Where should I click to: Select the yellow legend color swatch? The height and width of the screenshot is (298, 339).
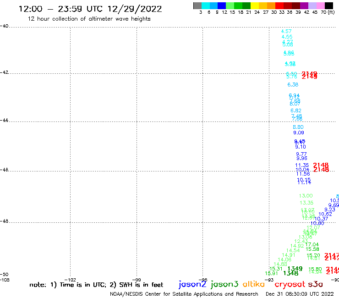[x=255, y=6]
